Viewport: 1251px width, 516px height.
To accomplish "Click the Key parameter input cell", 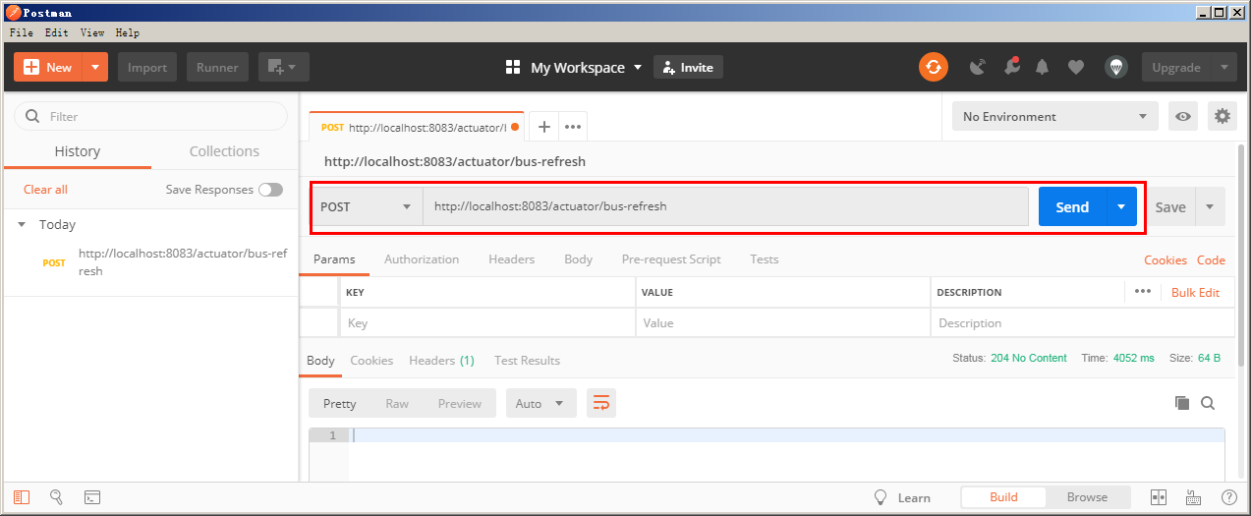I will click(486, 322).
